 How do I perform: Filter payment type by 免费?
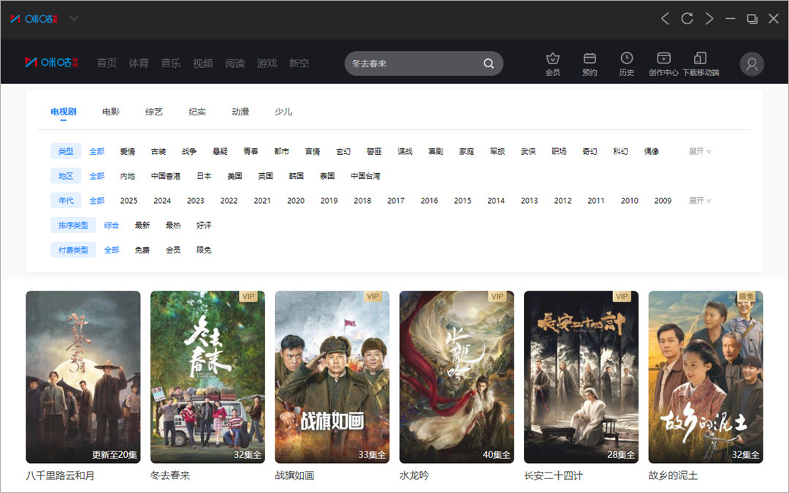point(142,250)
